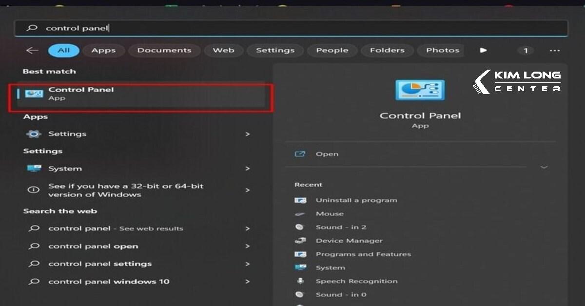Screen dimensions: 585x306
Task: Expand more actions chevron below Open
Action: [544, 167]
